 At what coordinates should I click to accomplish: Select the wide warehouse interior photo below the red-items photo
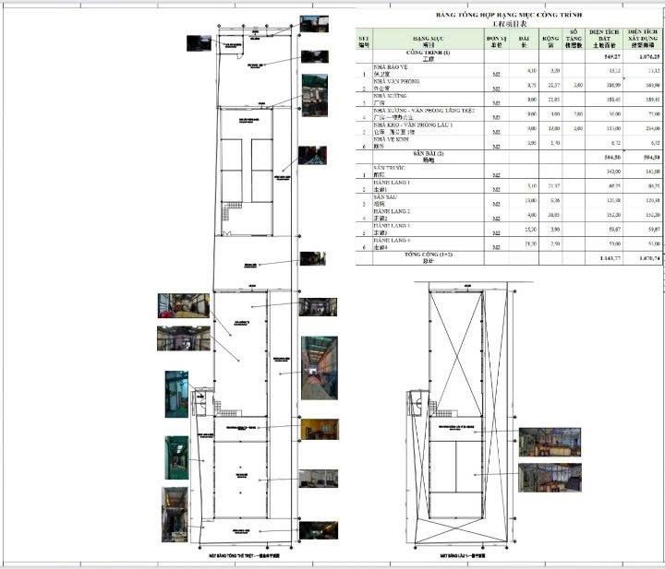click(184, 338)
